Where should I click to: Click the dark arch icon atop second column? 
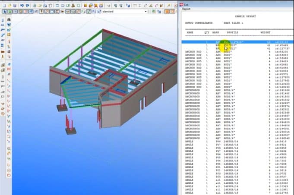point(9,19)
